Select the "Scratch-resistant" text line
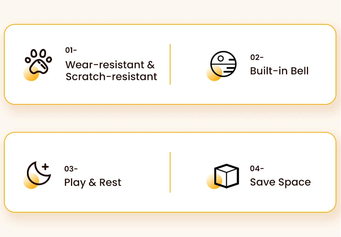Image resolution: width=341 pixels, height=237 pixels. point(111,76)
